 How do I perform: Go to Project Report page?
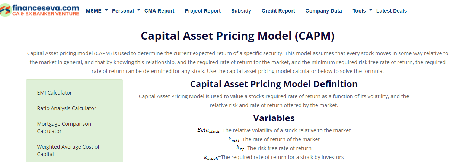[x=202, y=11]
